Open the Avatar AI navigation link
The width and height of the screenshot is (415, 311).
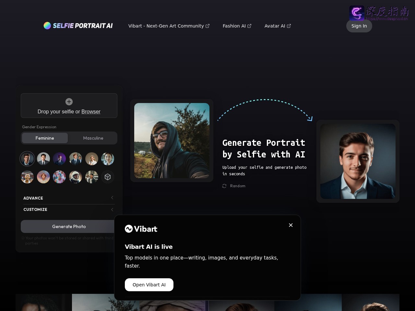278,26
